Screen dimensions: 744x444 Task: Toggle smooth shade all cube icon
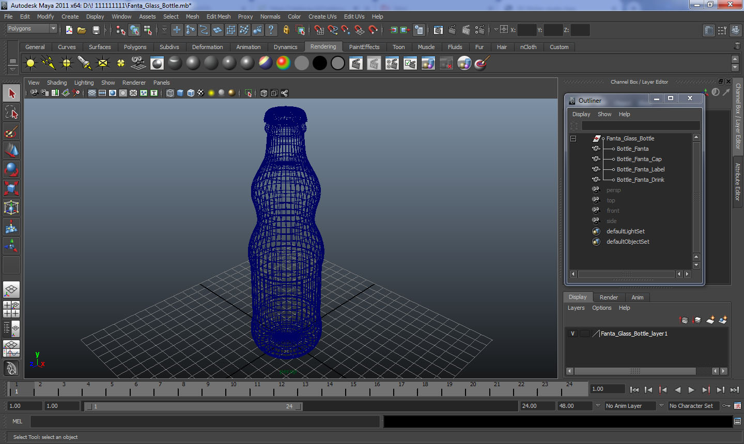180,93
